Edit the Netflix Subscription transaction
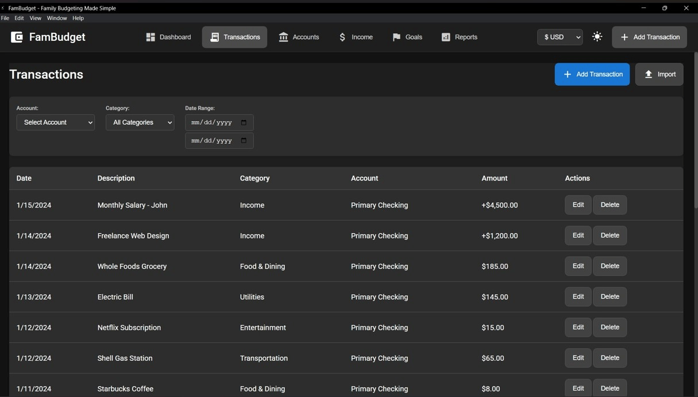This screenshot has height=397, width=698. click(577, 327)
